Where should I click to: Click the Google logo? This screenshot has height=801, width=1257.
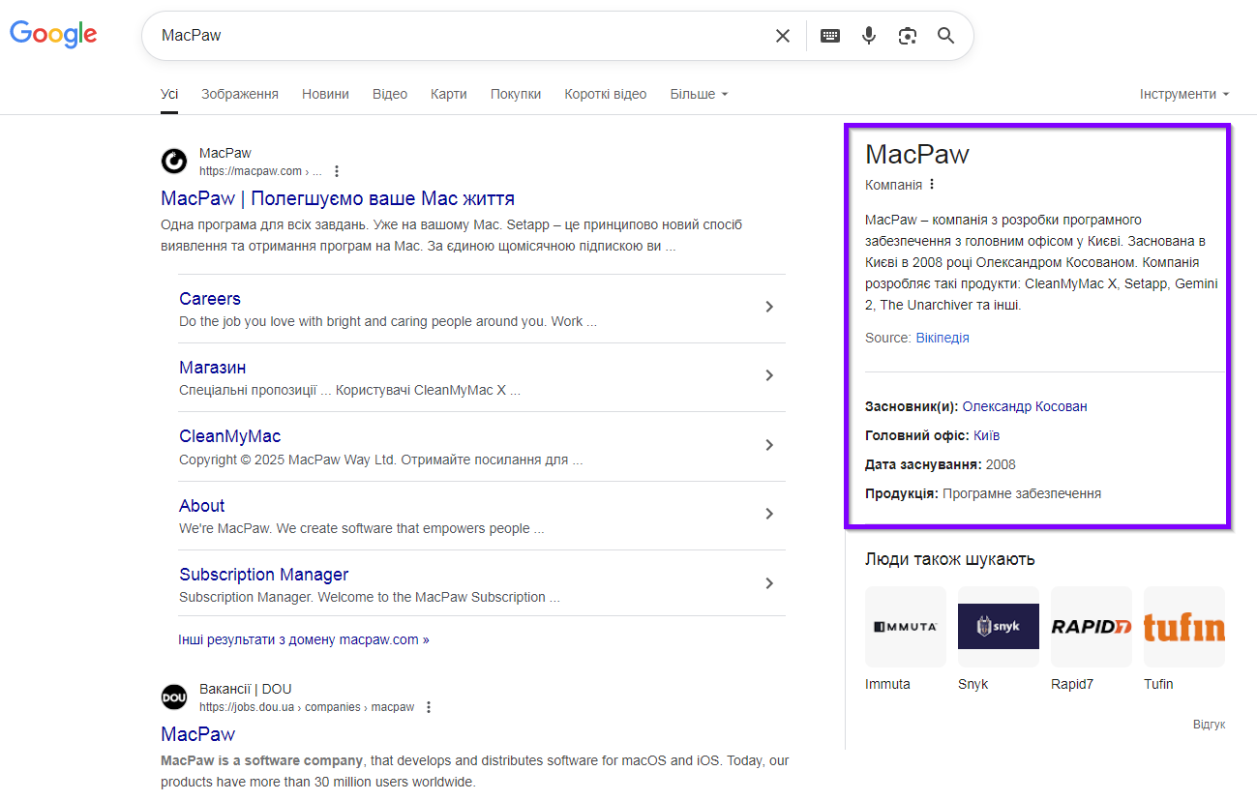[x=53, y=34]
